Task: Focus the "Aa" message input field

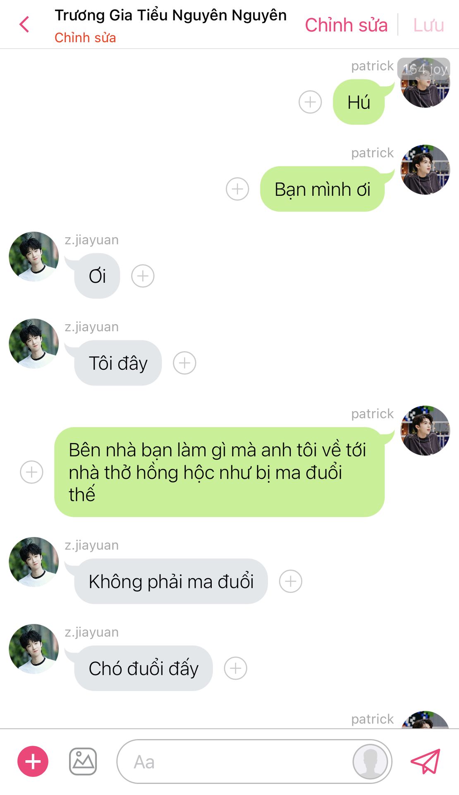Action: point(234,761)
